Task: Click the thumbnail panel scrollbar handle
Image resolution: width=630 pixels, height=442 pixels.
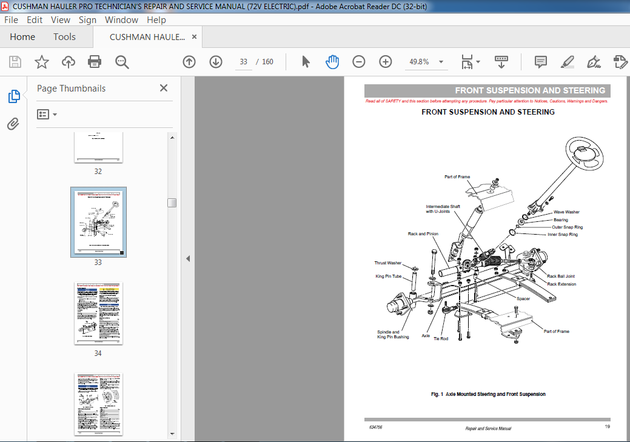Action: click(172, 203)
